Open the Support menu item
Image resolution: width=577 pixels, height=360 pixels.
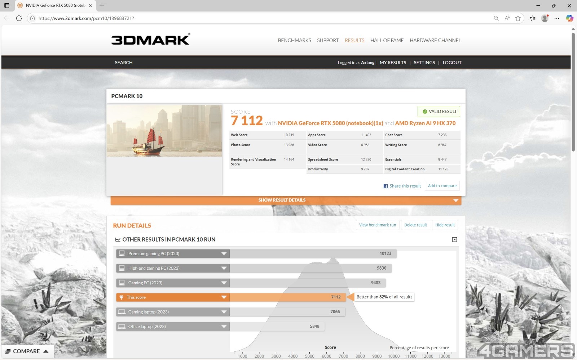328,40
